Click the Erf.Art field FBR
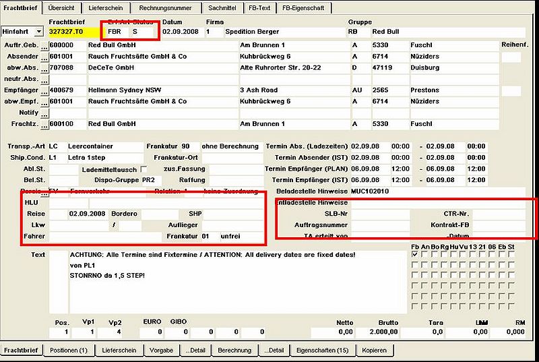The width and height of the screenshot is (539, 362). (115, 32)
